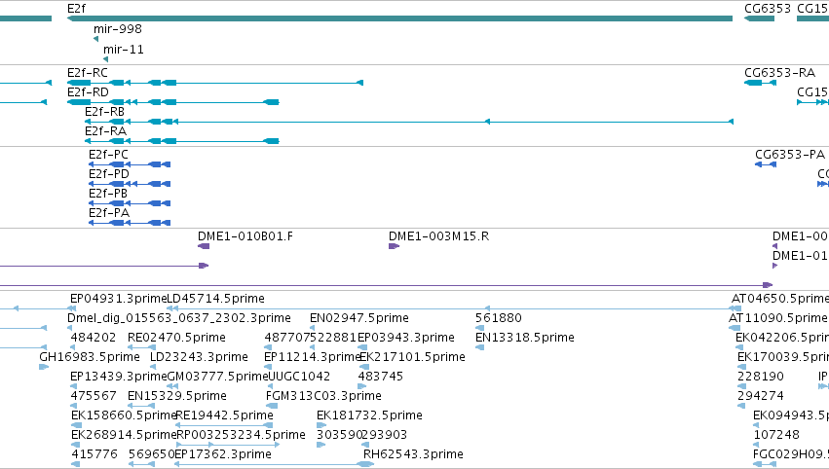Image resolution: width=829 pixels, height=469 pixels.
Task: Click the purple glyph under DME1-003M15.R
Action: (x=394, y=246)
